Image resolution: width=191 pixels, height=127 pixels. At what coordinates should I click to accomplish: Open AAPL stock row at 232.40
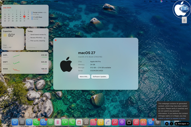click(x=25, y=56)
